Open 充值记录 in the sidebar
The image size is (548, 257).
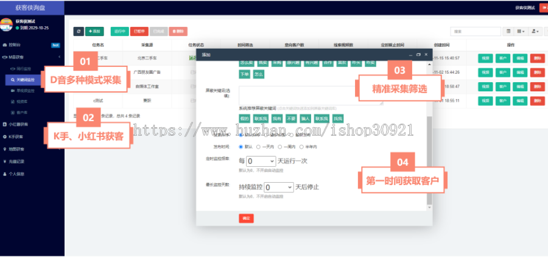[16, 161]
